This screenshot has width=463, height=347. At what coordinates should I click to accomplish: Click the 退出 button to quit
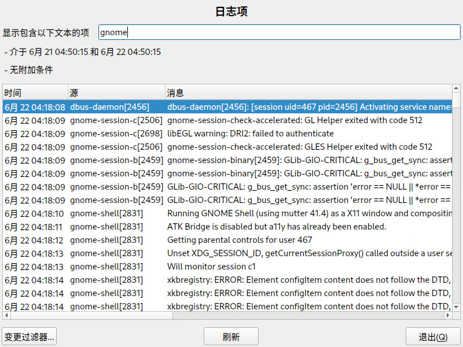(433, 337)
